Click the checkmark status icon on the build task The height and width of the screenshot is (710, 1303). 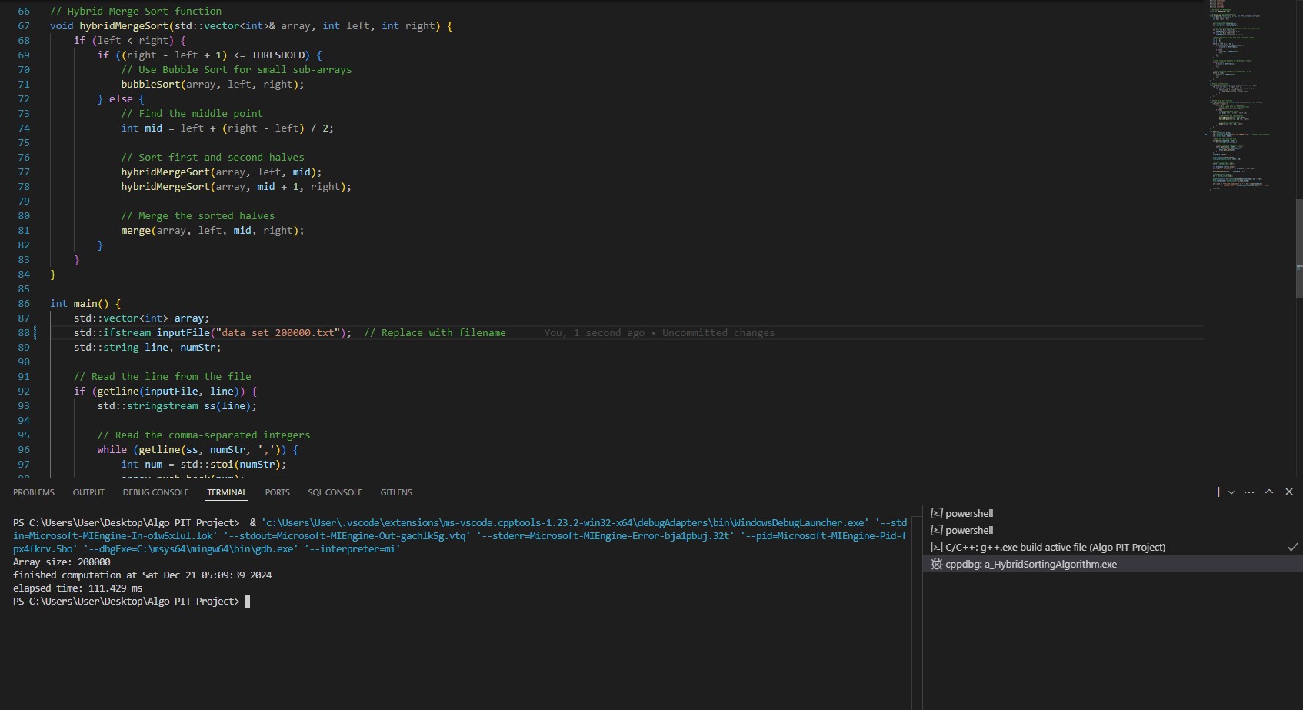(x=1292, y=548)
